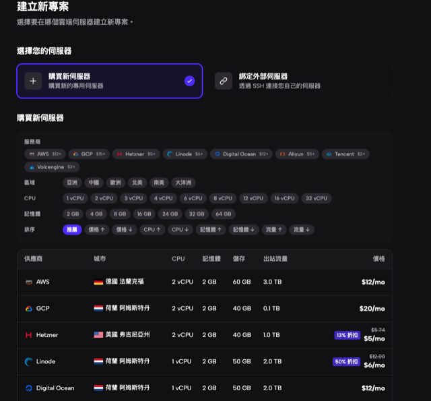
Task: Select the 歐洲 region filter
Action: [115, 183]
